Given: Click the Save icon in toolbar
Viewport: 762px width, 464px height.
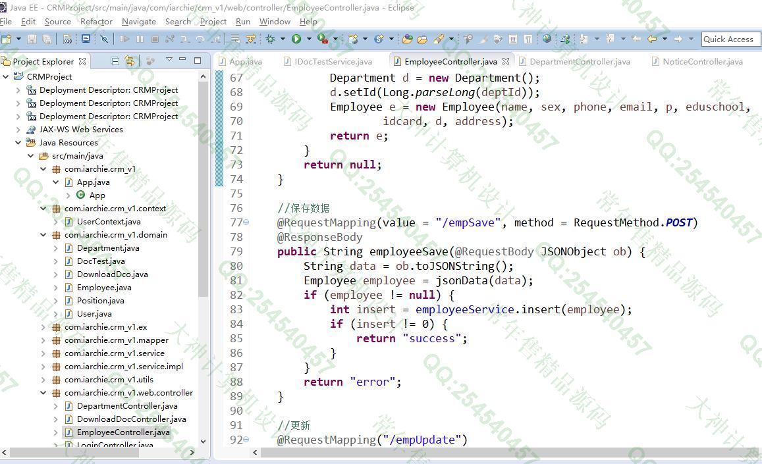Looking at the screenshot, I should (32, 39).
